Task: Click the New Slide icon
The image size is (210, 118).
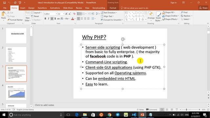Action: [28, 14]
